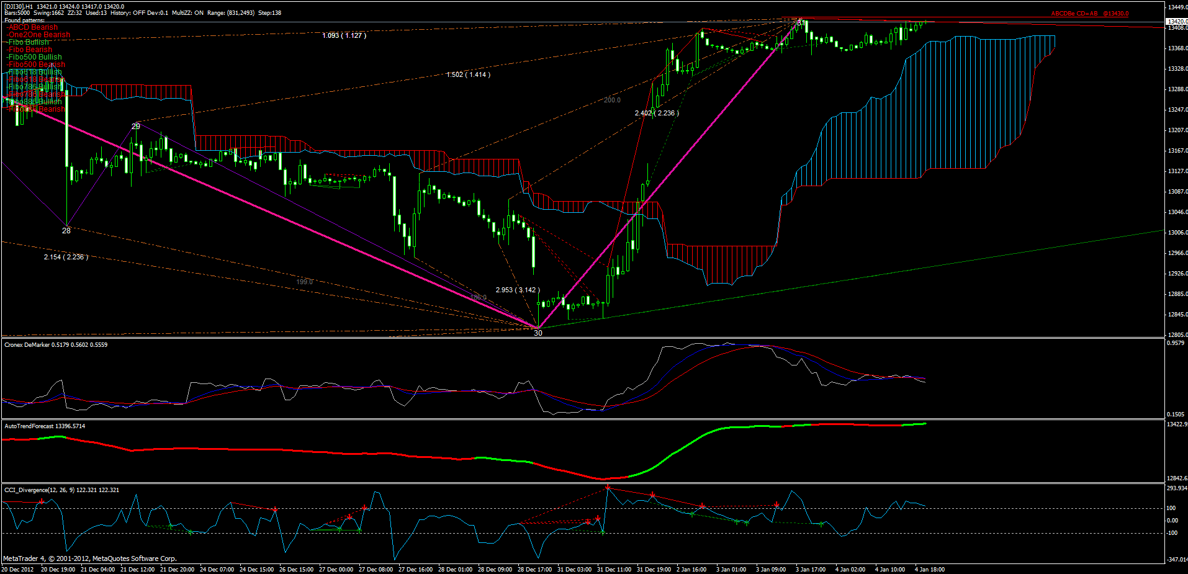This screenshot has height=574, width=1188.
Task: Click the '1.502 ( 1.414 )' ratio label
Action: point(469,74)
